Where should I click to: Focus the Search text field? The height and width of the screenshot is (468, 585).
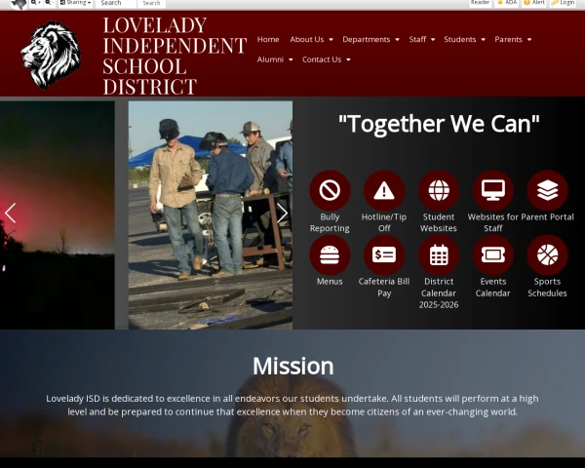click(x=116, y=3)
